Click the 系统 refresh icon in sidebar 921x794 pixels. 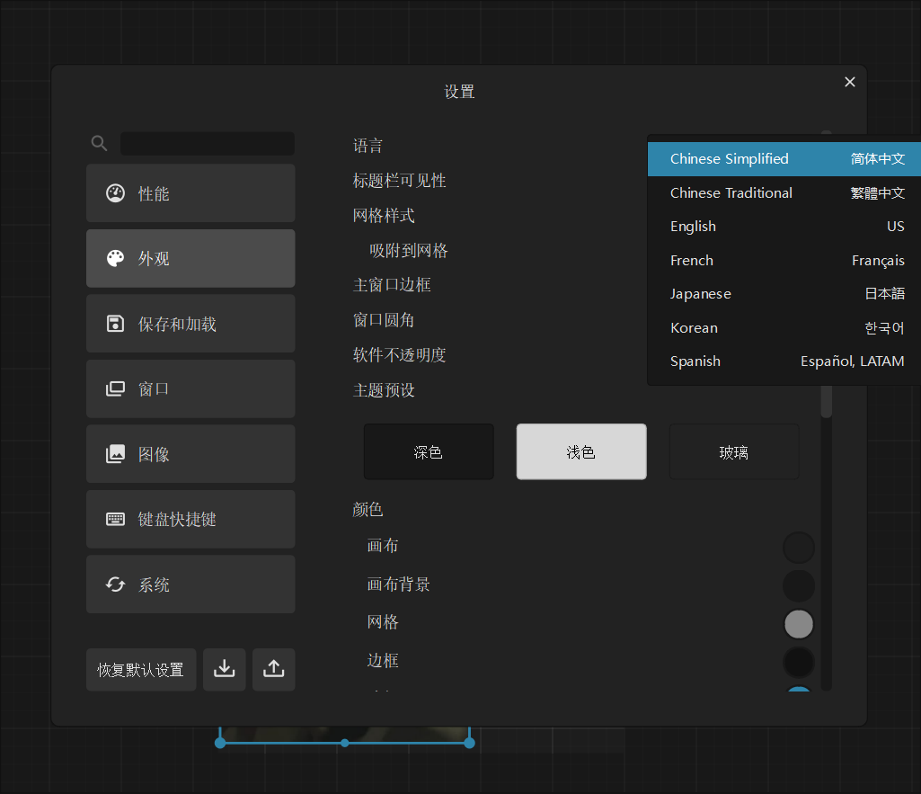click(115, 584)
